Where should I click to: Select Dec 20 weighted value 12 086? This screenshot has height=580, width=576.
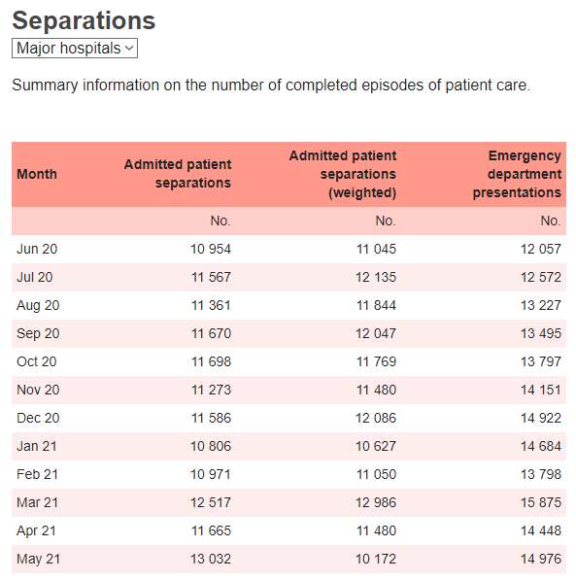[376, 418]
